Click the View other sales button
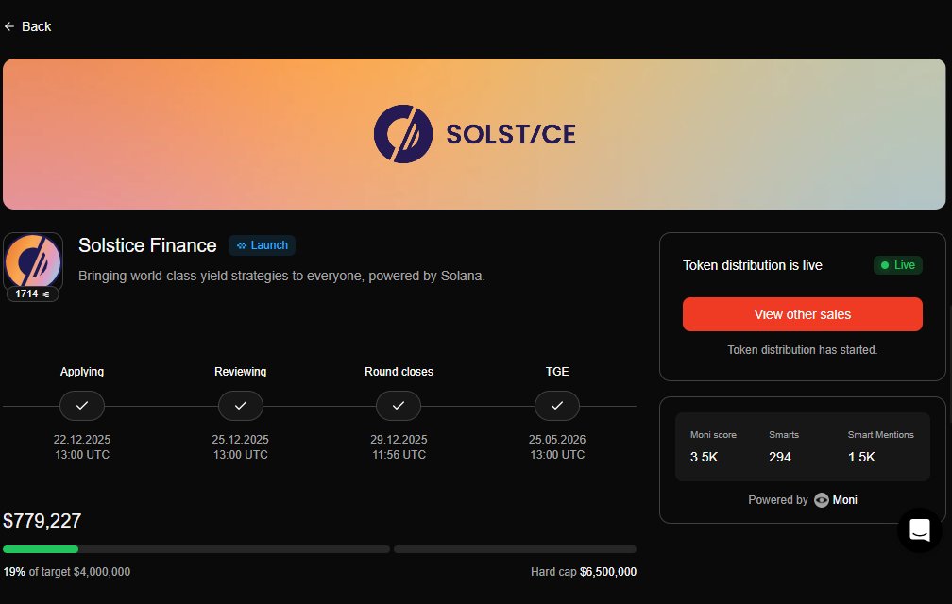Screen dimensions: 952x604 tap(802, 314)
